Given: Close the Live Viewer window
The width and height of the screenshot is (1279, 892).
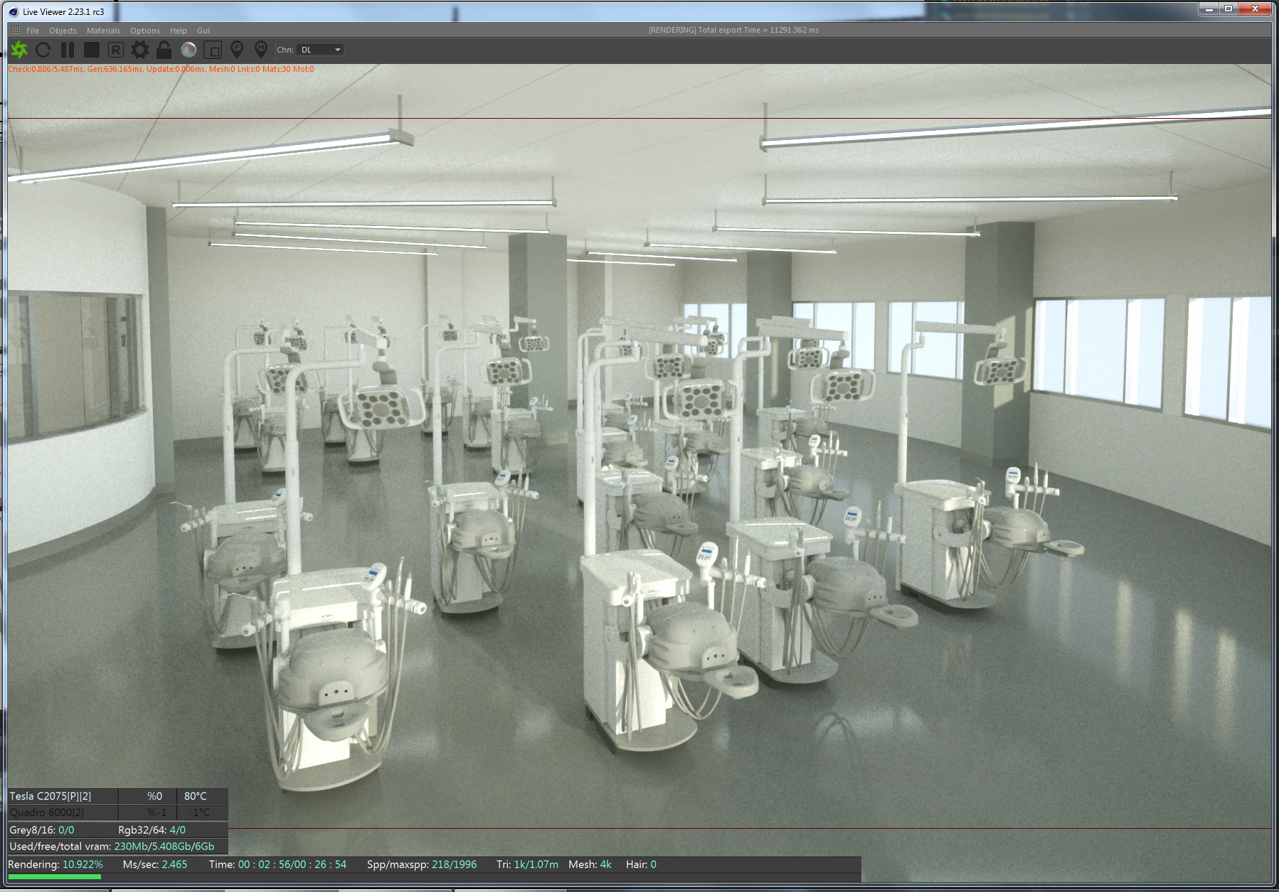Looking at the screenshot, I should point(1255,9).
